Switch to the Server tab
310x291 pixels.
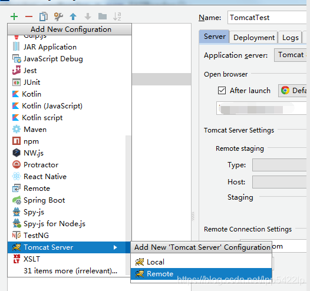pos(215,37)
